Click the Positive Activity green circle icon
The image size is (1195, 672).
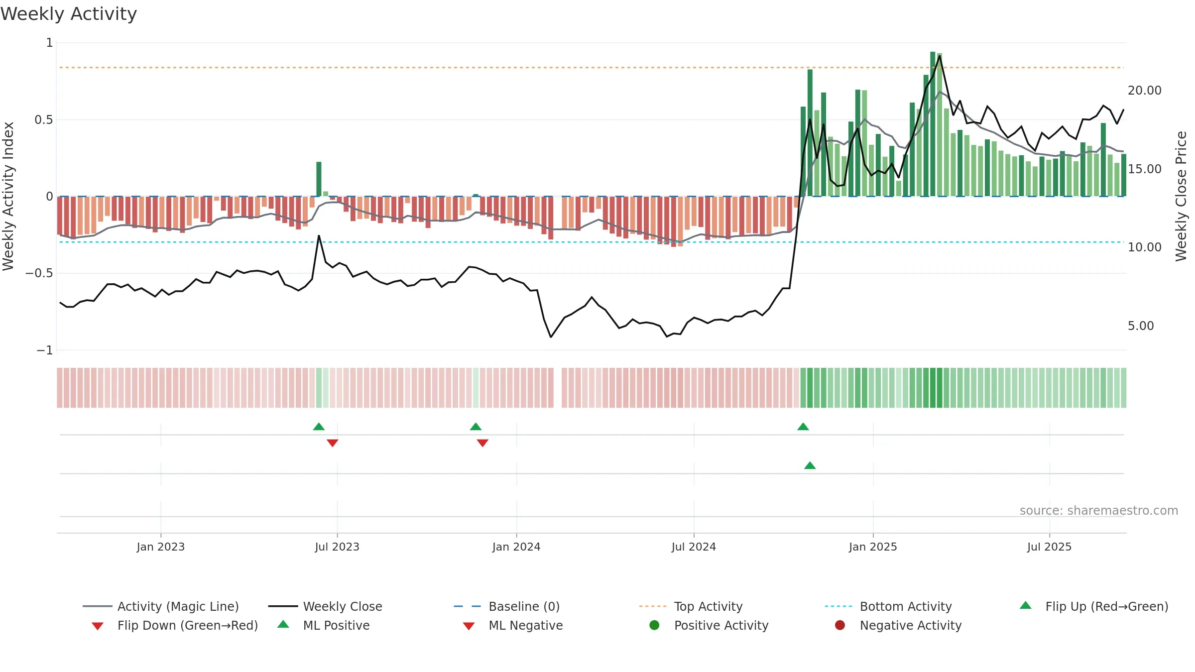(654, 625)
